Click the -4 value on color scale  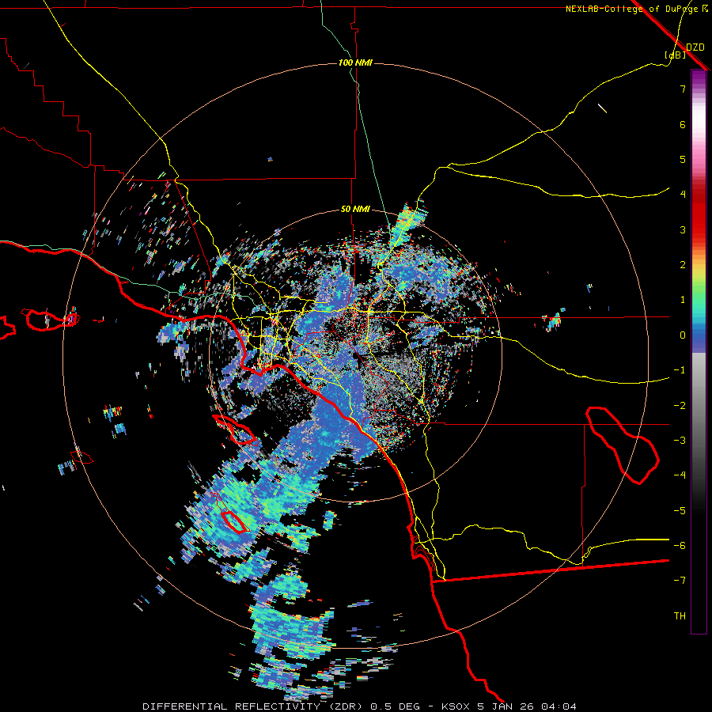click(680, 475)
